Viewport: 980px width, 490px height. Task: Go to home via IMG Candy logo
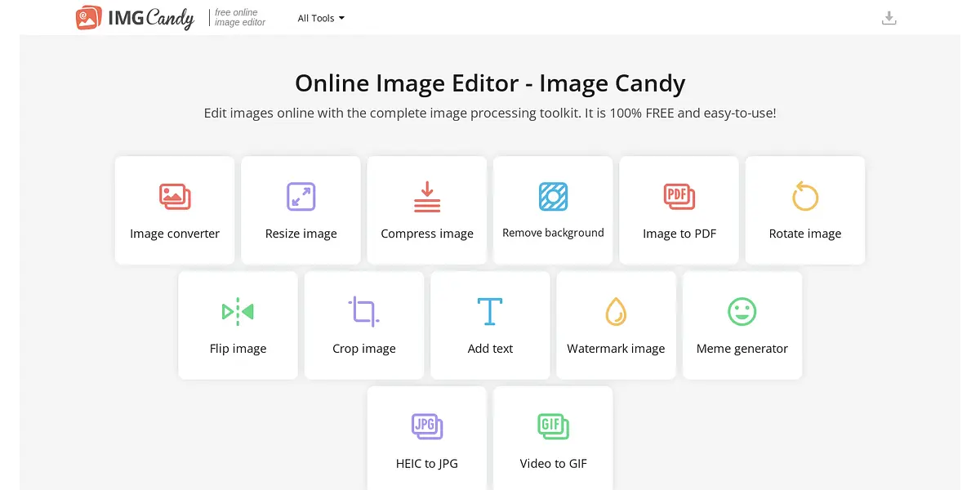pyautogui.click(x=135, y=18)
